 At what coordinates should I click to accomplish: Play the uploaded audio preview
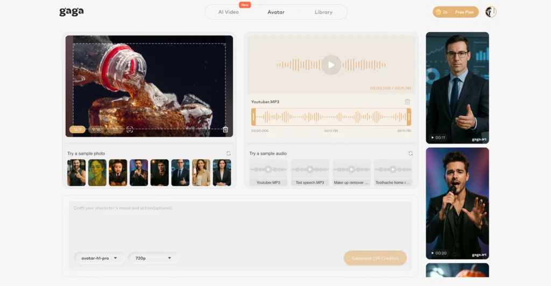coord(331,65)
